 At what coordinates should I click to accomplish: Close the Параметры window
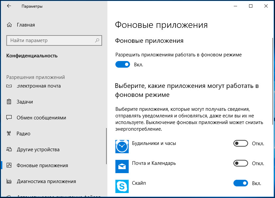tap(266, 6)
